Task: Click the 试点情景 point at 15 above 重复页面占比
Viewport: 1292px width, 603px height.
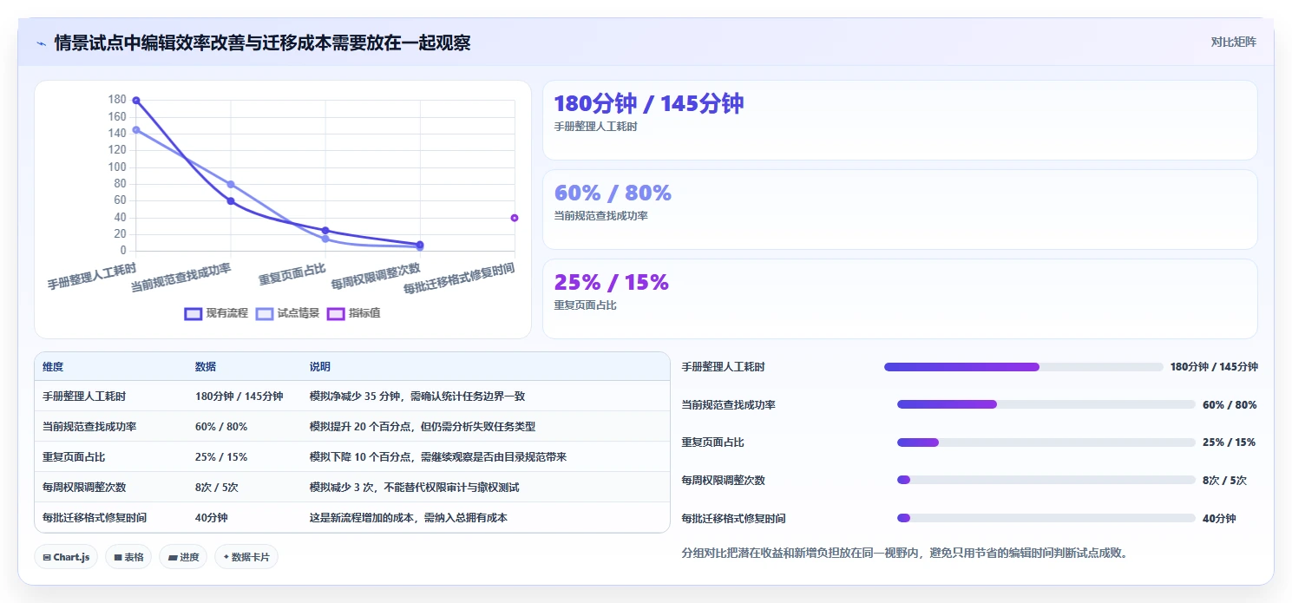Action: click(325, 239)
